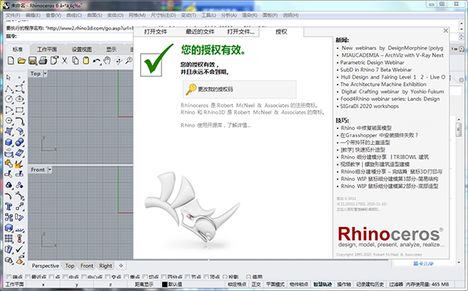This screenshot has width=468, height=291.
Task: Click the black 默认值 layer color swatch
Action: [165, 285]
